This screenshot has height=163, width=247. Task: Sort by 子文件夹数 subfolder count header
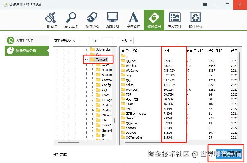pos(195,50)
